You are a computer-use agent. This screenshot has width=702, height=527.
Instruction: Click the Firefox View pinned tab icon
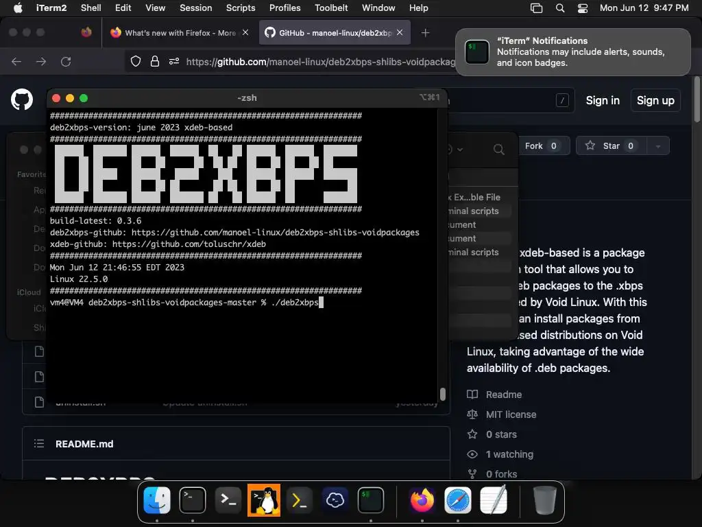(x=86, y=32)
